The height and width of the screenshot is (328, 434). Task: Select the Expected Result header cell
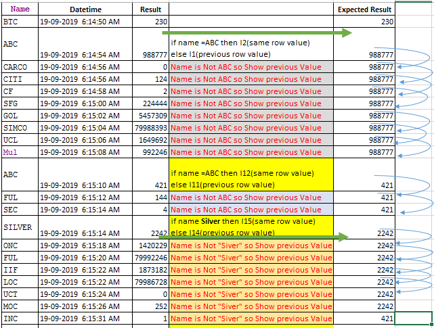[364, 9]
